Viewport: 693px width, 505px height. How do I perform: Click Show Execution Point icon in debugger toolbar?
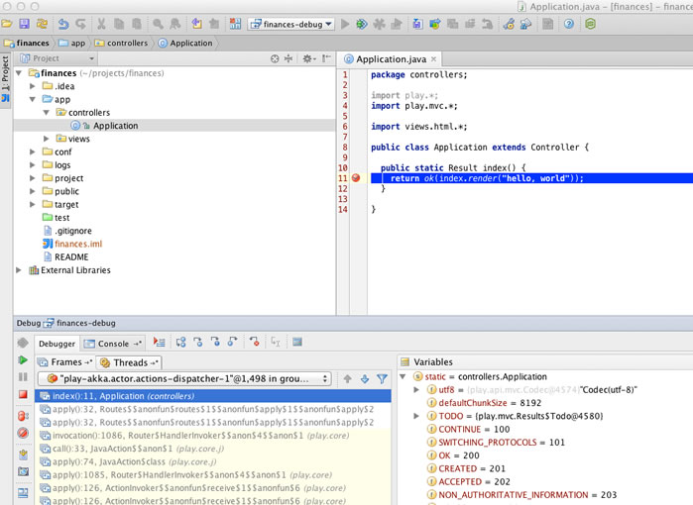pyautogui.click(x=160, y=343)
